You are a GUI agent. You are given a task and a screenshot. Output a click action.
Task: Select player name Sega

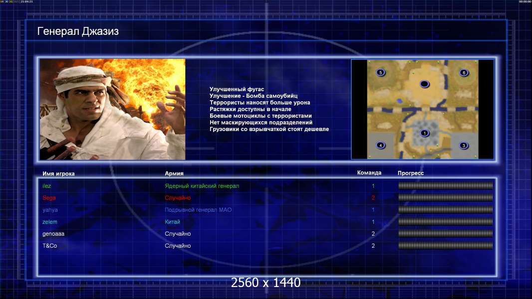[49, 198]
